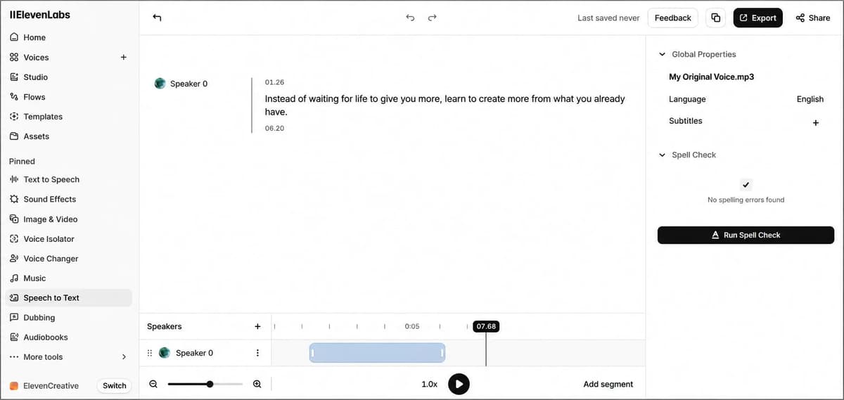The height and width of the screenshot is (400, 844).
Task: Collapse Global Properties section
Action: coord(662,54)
